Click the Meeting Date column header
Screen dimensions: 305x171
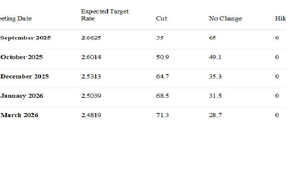click(x=16, y=19)
